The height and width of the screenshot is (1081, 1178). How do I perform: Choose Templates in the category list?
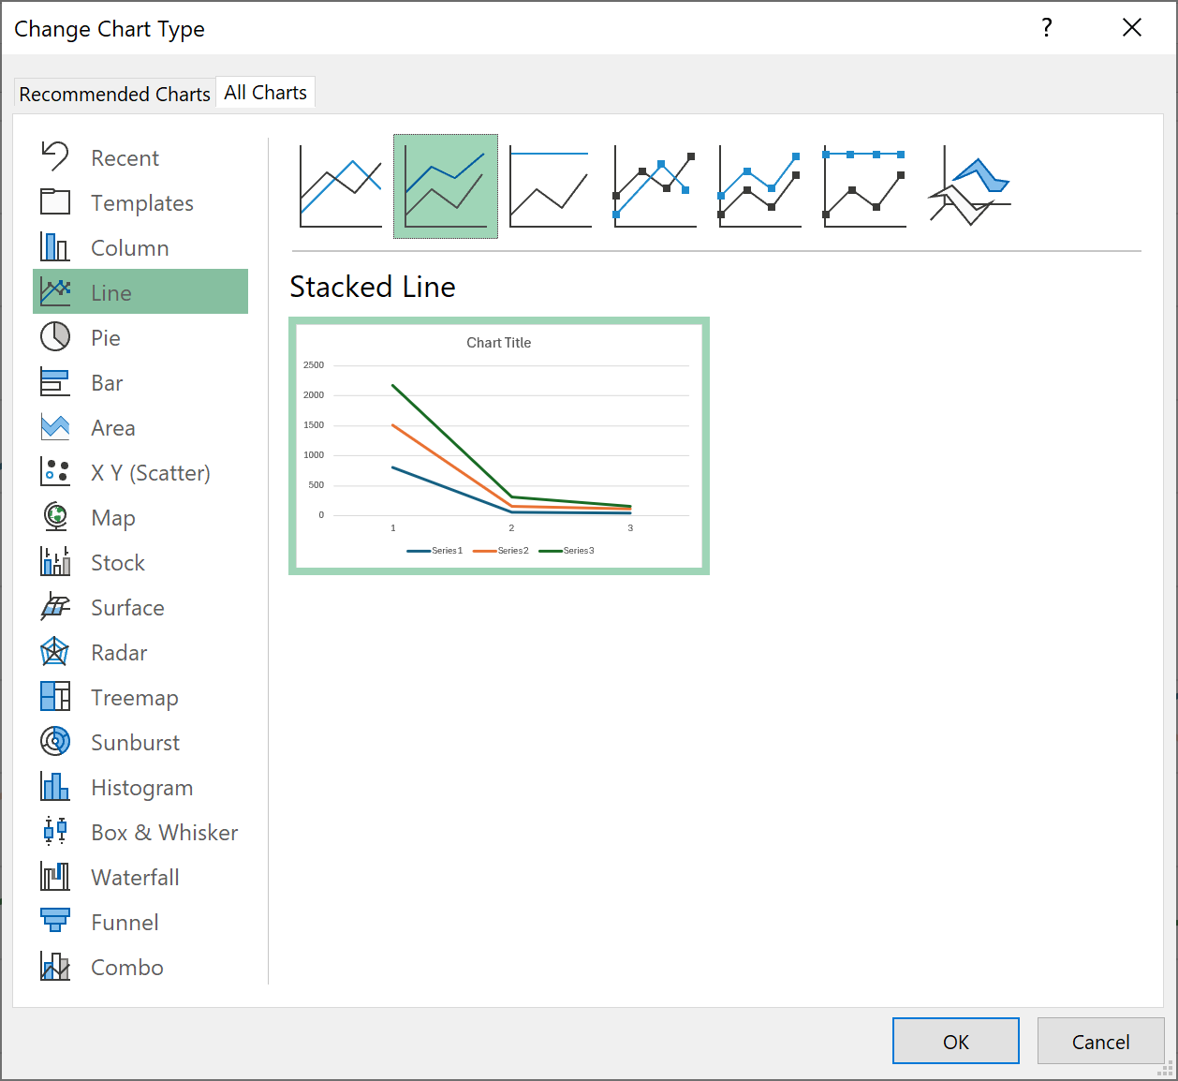click(142, 203)
